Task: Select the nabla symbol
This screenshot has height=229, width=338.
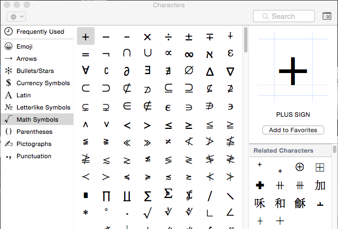Action: pyautogui.click(x=230, y=71)
